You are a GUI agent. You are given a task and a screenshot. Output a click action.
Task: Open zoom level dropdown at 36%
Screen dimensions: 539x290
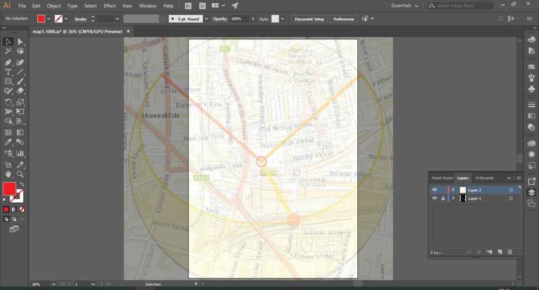click(x=54, y=284)
